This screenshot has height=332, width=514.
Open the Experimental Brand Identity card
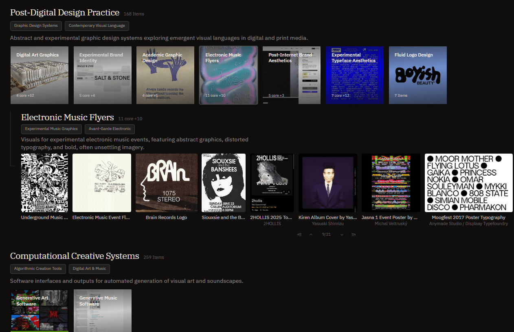click(103, 75)
